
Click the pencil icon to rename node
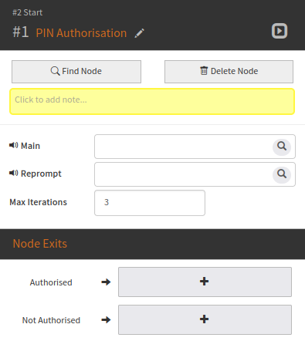pos(139,33)
